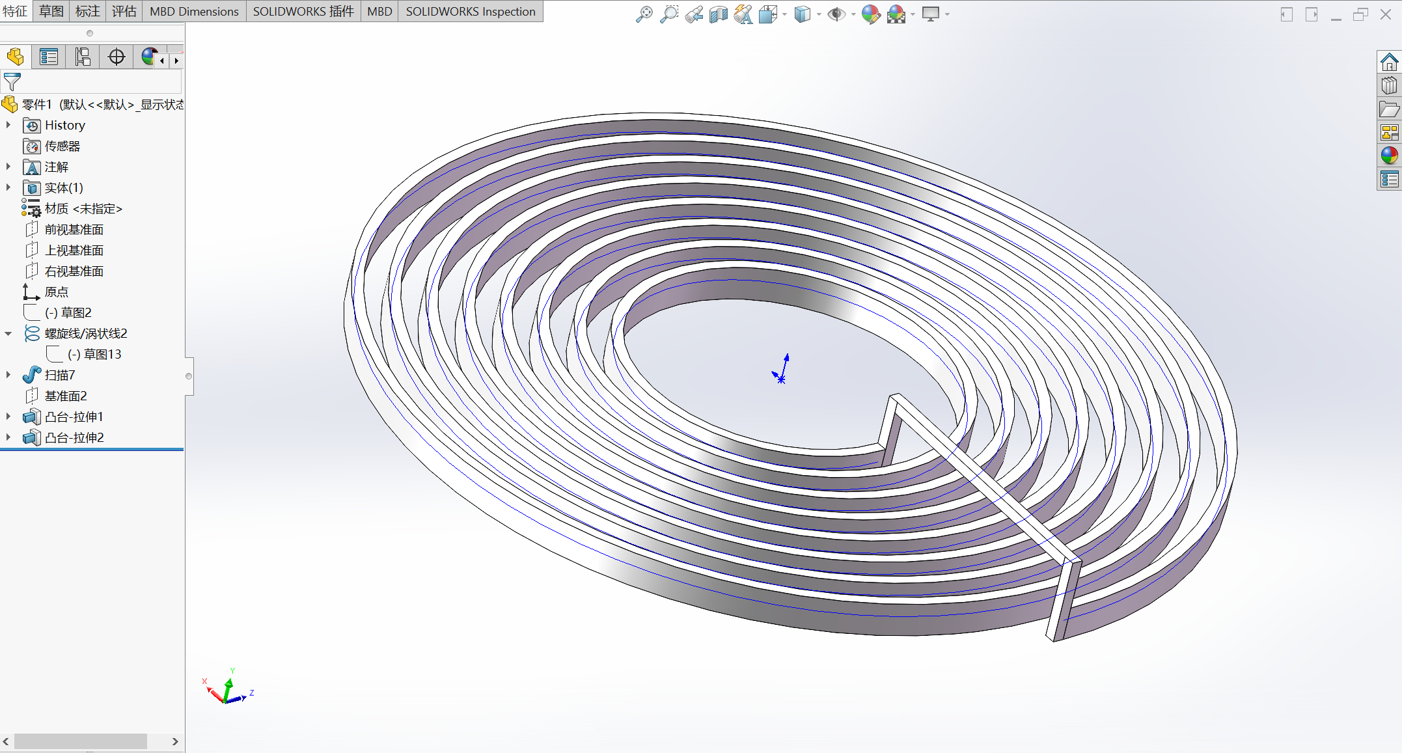Screen dimensions: 1402x753
Task: Open the DimXpertManager crosshair tab
Action: click(x=117, y=57)
